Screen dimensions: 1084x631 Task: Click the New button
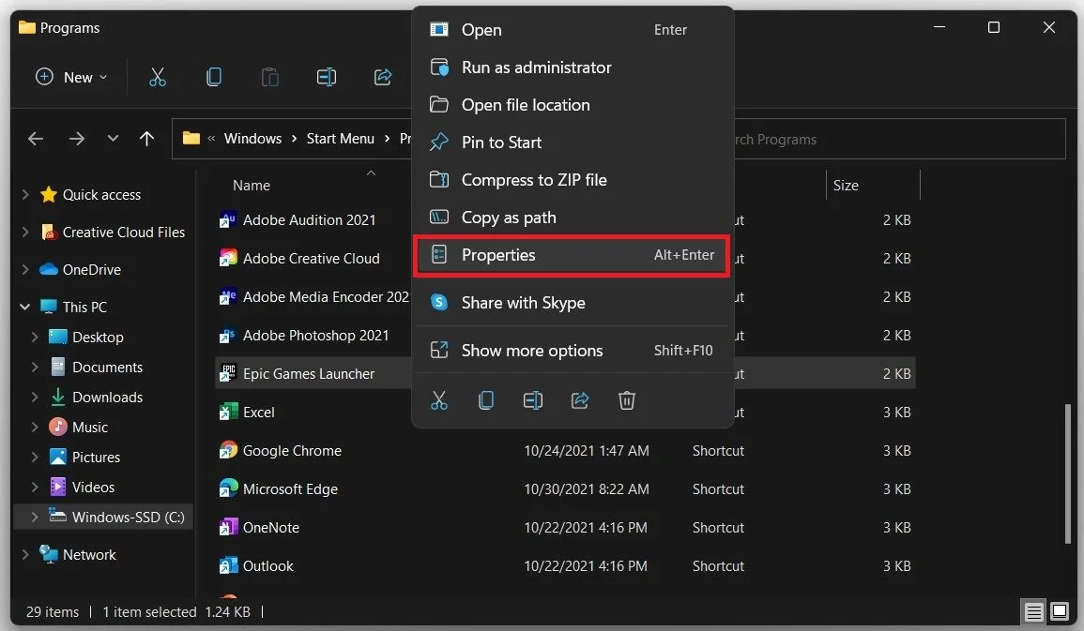70,77
